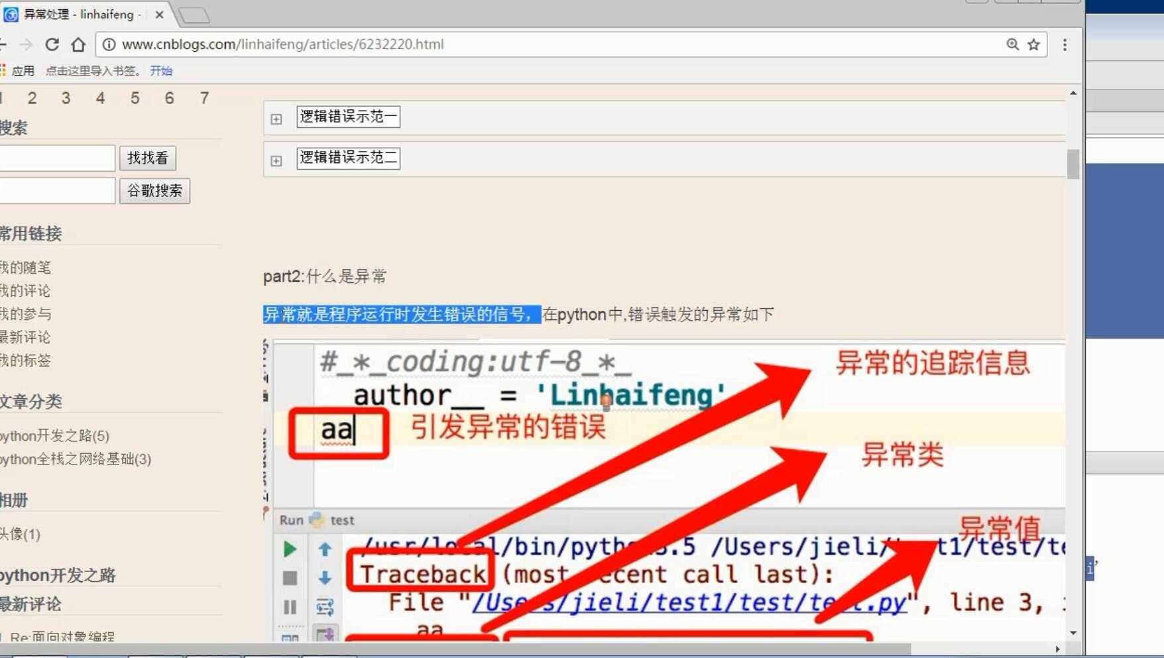Select calendar day 2

point(32,98)
